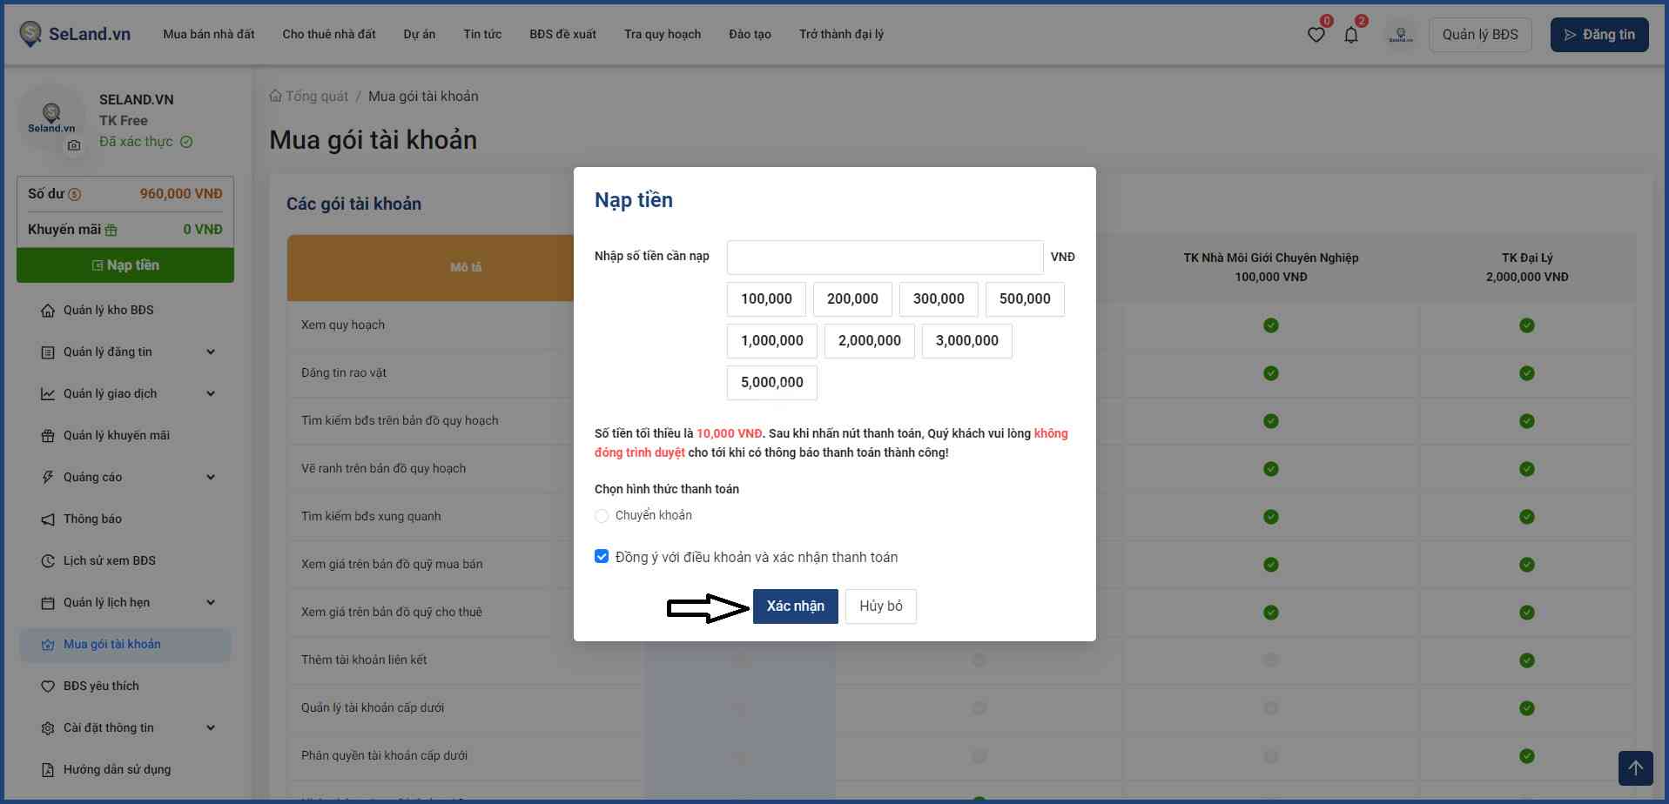Viewport: 1669px width, 804px height.
Task: Select the 5,000,000 preset amount
Action: [x=771, y=382]
